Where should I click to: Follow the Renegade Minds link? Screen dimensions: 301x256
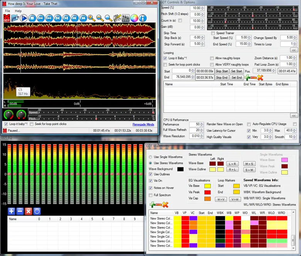pyautogui.click(x=143, y=124)
